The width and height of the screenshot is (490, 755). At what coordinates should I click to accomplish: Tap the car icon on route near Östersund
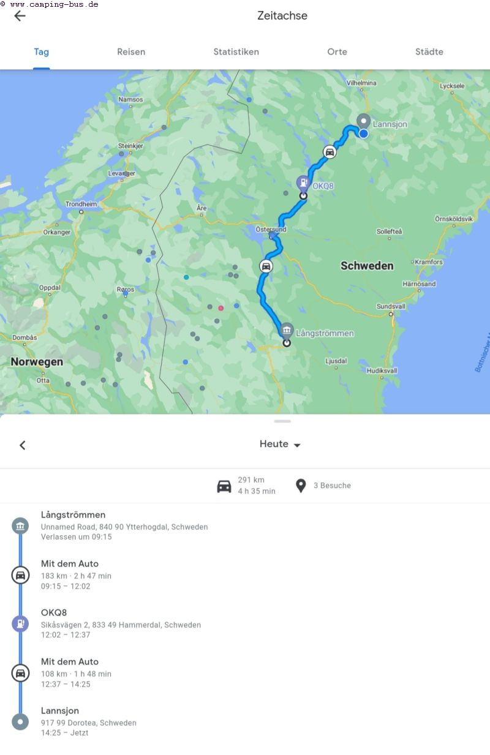[x=266, y=266]
